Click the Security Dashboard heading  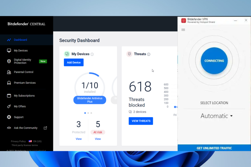pos(79,40)
